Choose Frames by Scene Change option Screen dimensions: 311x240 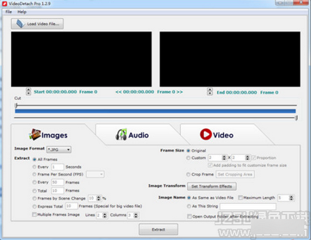coord(34,198)
